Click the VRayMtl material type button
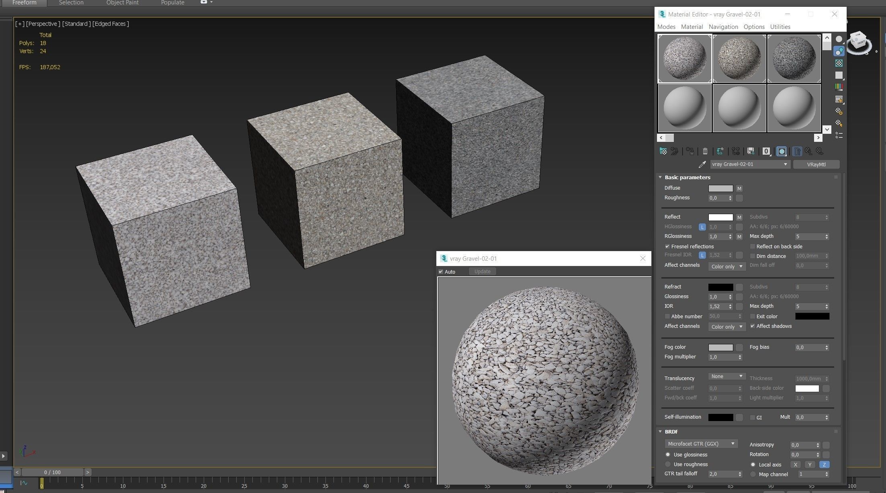 coord(816,164)
